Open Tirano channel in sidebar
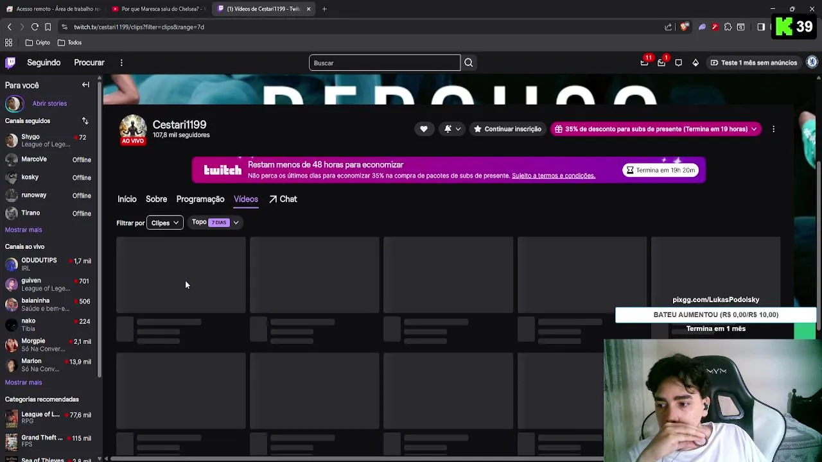This screenshot has width=822, height=462. click(49, 213)
